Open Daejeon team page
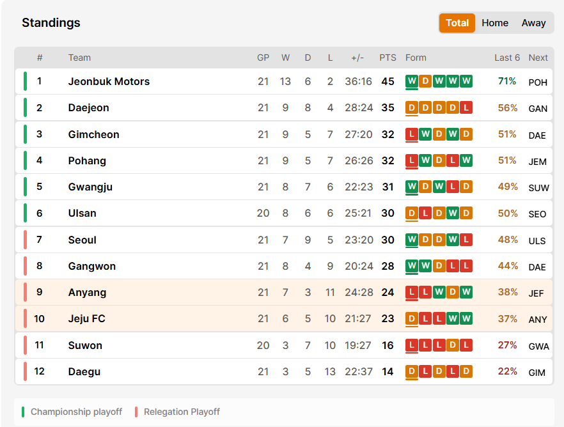Image resolution: width=564 pixels, height=427 pixels. click(88, 108)
